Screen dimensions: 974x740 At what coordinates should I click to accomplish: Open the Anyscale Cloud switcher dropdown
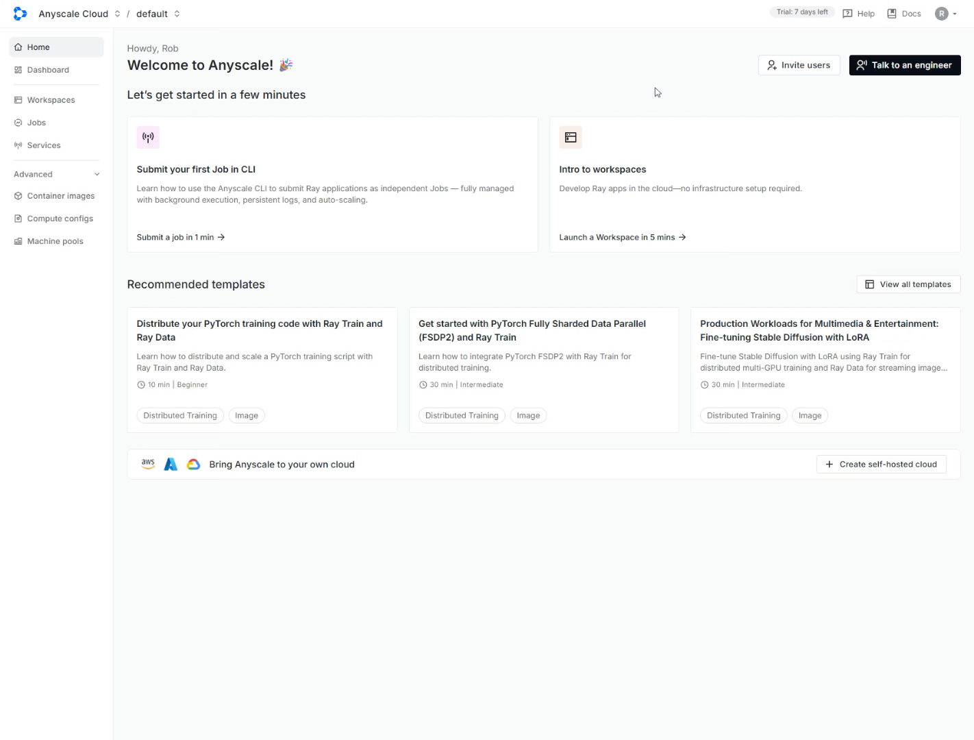tap(79, 14)
